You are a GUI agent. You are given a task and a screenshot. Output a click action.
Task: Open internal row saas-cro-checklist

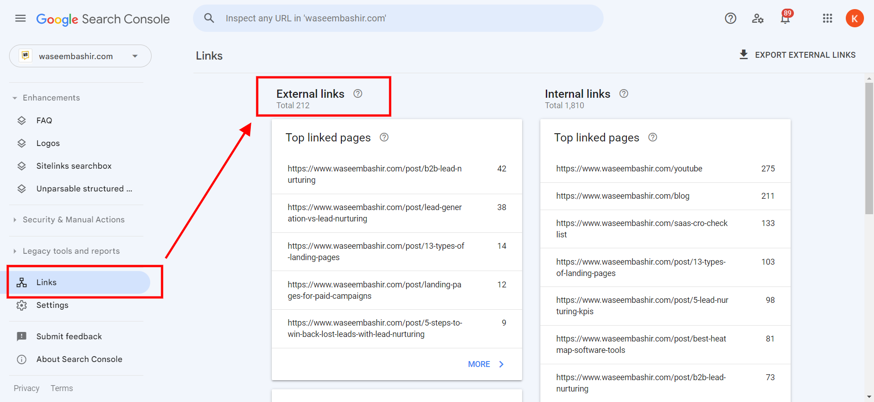click(x=666, y=229)
